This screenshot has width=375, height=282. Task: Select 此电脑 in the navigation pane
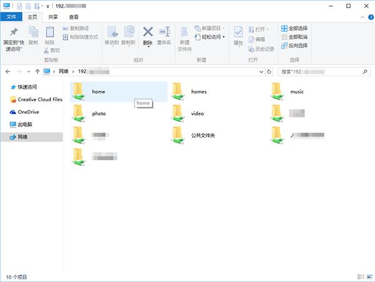point(26,124)
